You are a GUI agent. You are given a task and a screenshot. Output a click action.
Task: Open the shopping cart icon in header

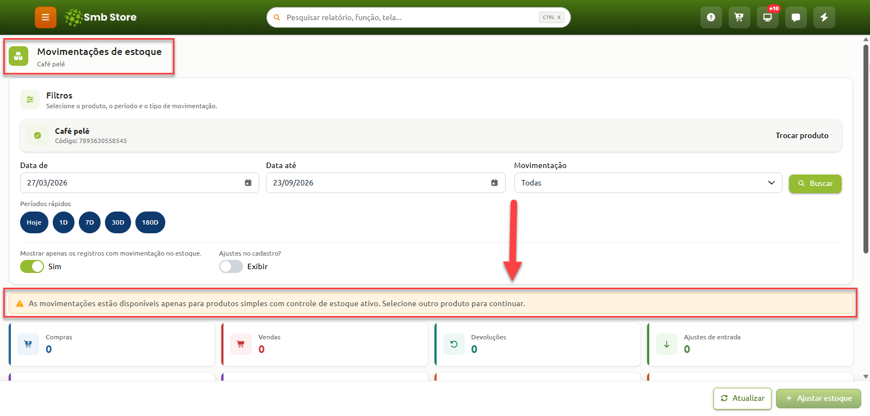tap(739, 17)
